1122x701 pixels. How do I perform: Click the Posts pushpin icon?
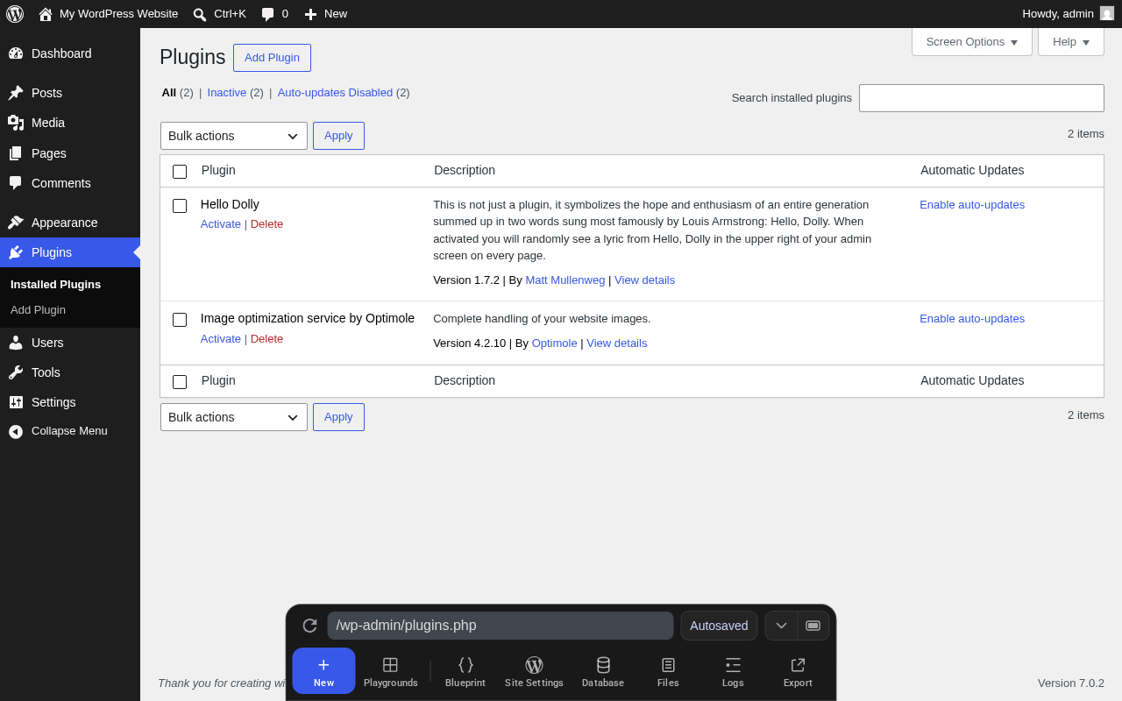[x=16, y=93]
